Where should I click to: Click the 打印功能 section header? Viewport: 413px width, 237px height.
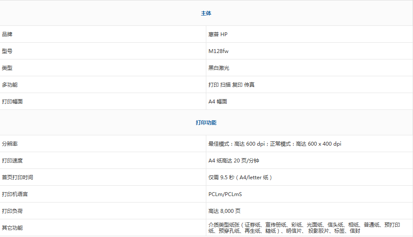tap(206, 123)
